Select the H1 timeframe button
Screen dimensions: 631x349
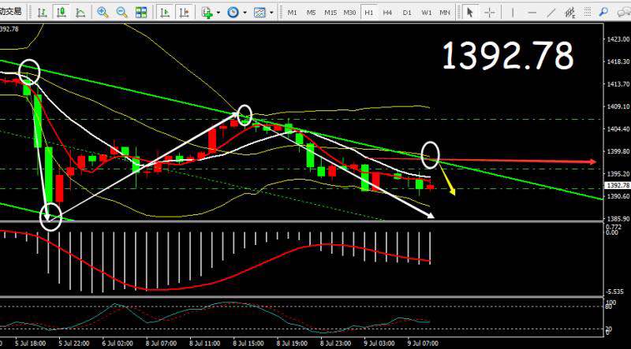368,13
